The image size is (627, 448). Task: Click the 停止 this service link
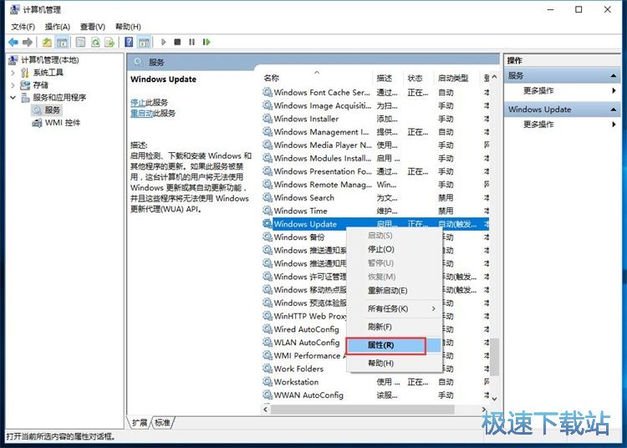click(138, 103)
